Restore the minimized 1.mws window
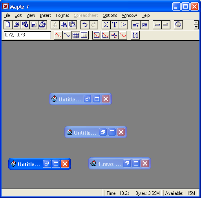This screenshot has width=201, height=198. pos(127,163)
